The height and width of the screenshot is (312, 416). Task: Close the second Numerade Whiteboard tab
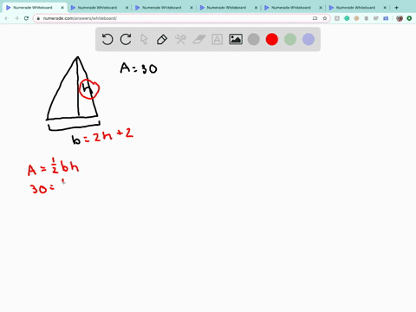(x=127, y=8)
